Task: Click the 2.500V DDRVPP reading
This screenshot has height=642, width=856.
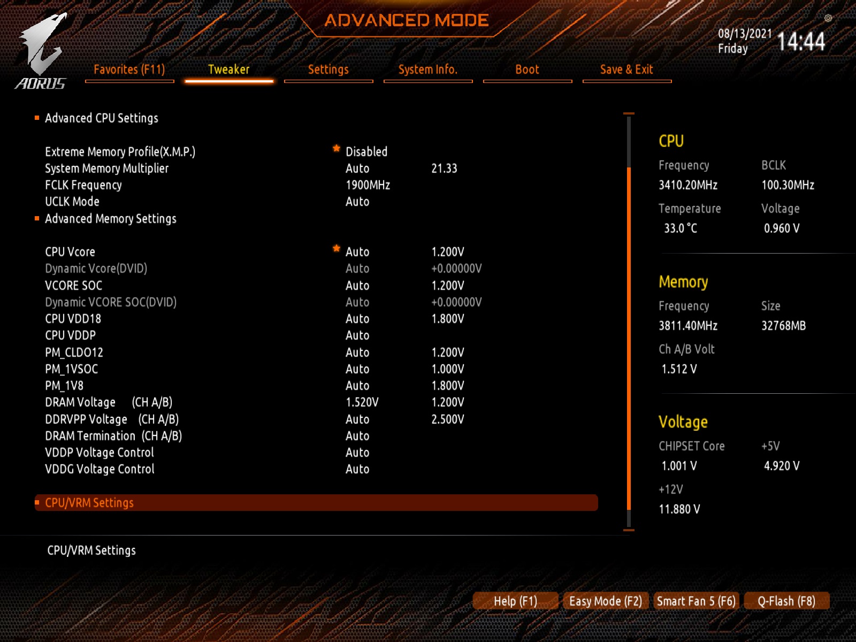Action: point(448,419)
